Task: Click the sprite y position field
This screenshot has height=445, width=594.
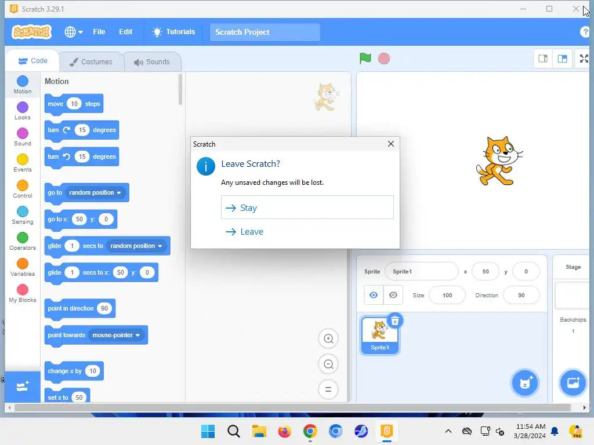Action: coord(526,271)
